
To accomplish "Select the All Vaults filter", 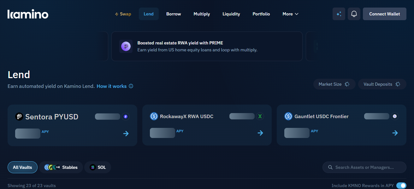I will (22, 167).
